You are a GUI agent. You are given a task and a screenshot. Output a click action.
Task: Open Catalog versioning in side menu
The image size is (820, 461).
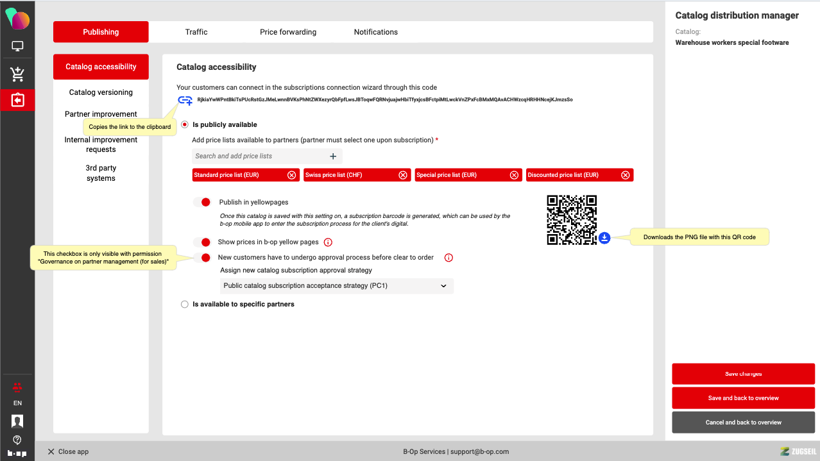101,92
